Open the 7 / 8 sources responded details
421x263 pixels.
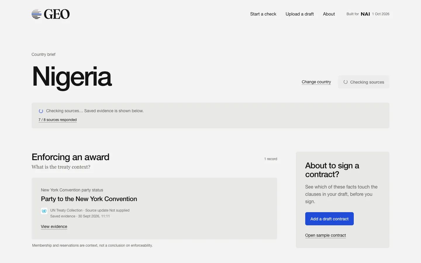click(58, 120)
